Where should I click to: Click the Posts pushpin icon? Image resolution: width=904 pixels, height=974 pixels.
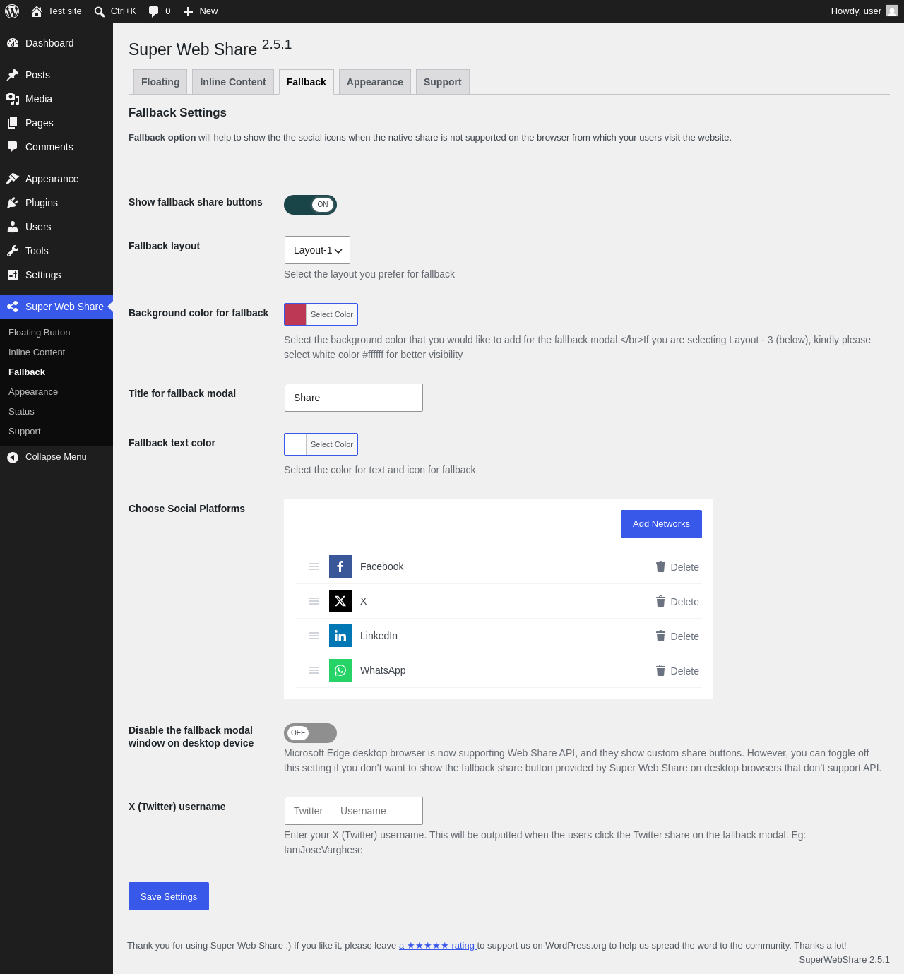(13, 75)
